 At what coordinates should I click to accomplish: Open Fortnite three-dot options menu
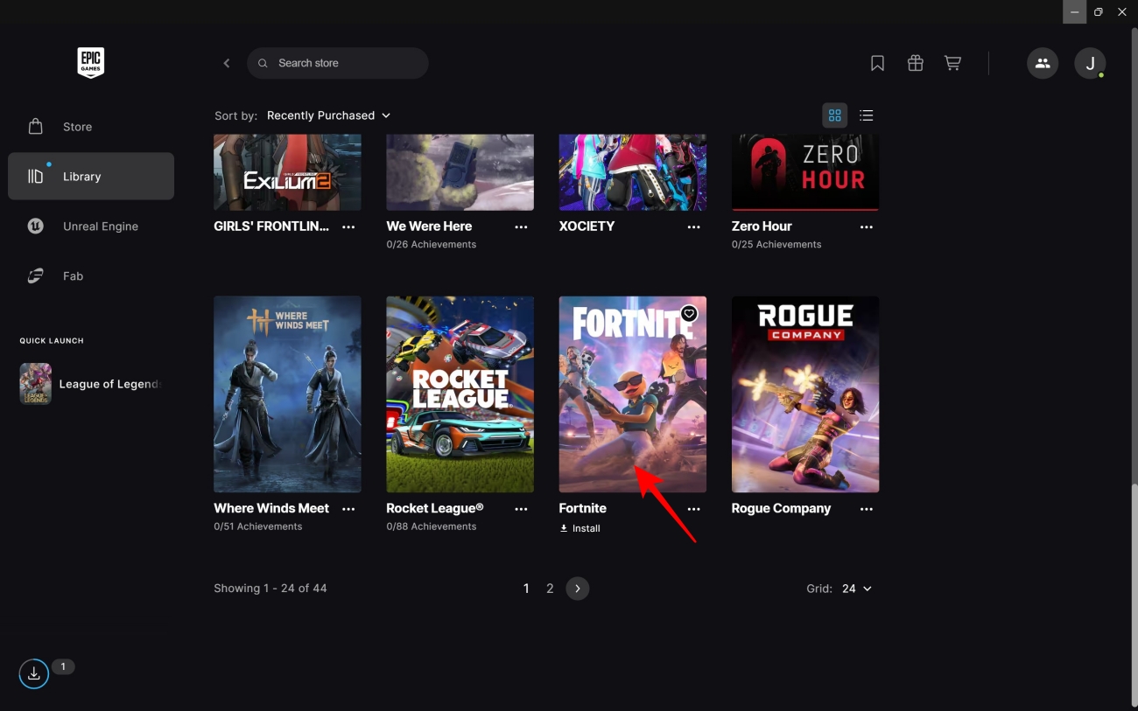tap(693, 509)
